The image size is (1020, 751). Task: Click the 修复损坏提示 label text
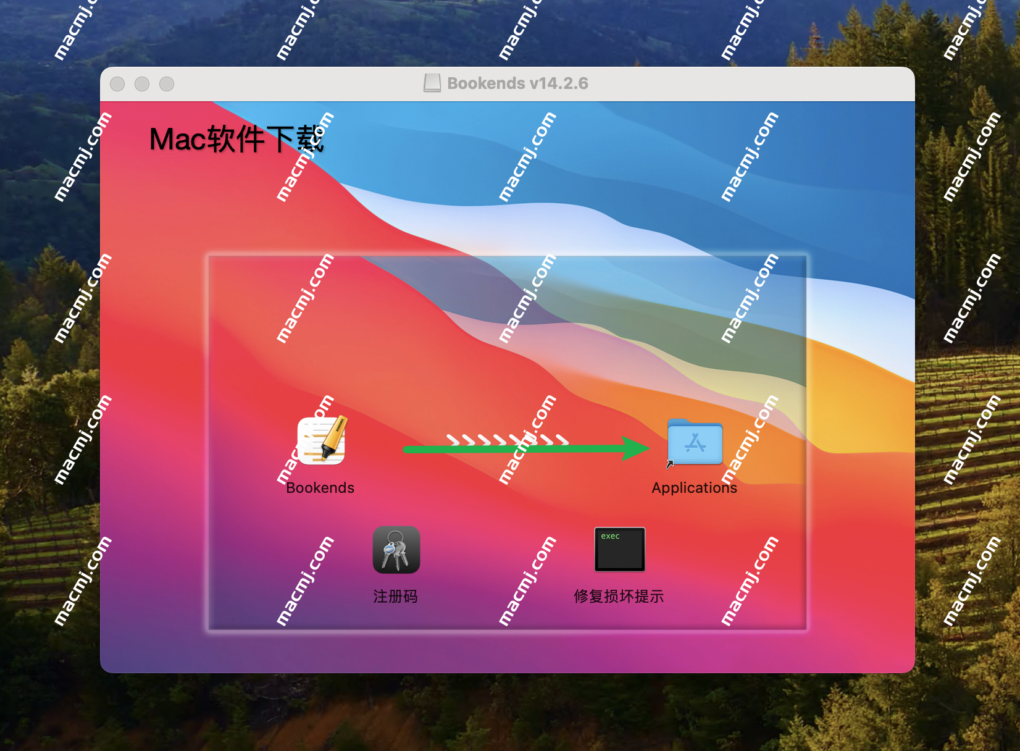point(619,596)
